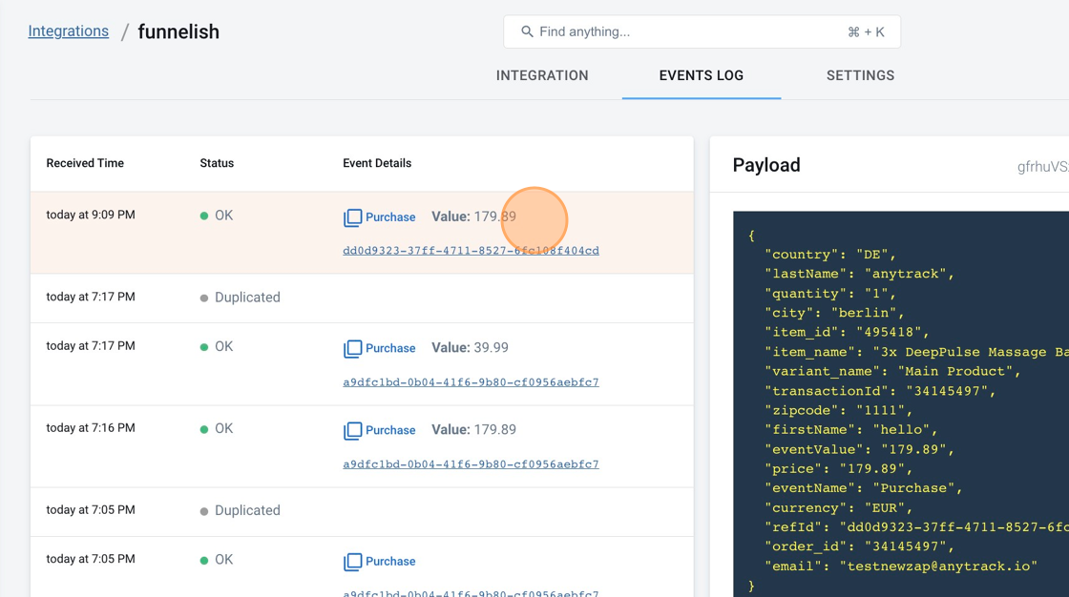The image size is (1069, 597).
Task: Click the "country": "DE" payload line
Action: (x=829, y=255)
